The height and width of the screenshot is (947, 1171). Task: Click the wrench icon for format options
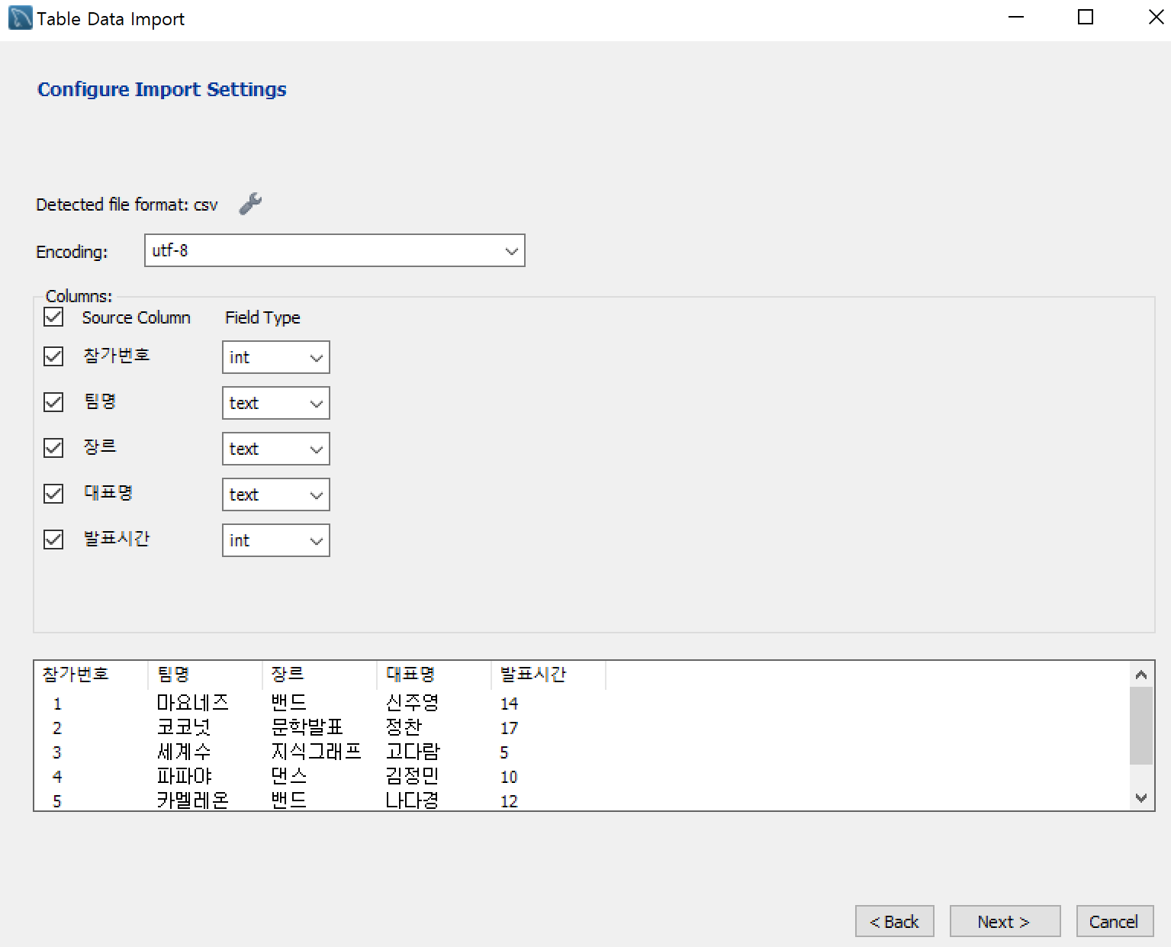(x=250, y=204)
